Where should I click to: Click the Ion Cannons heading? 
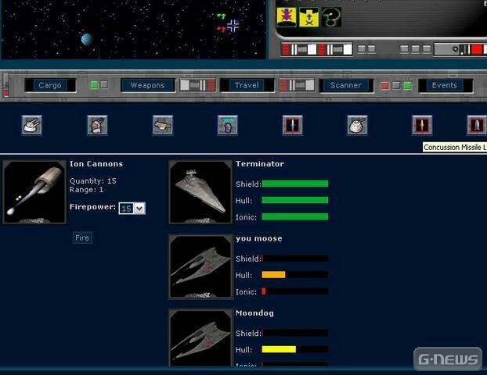coord(96,164)
